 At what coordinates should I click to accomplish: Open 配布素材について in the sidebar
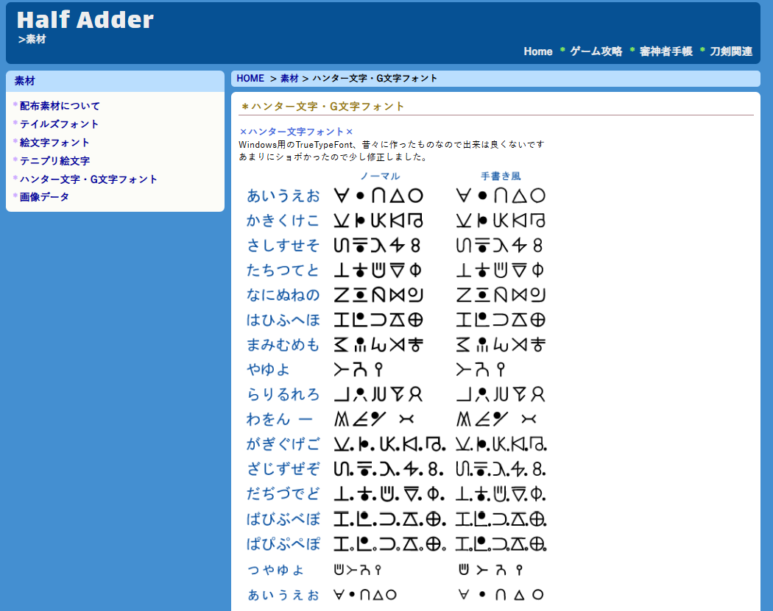[x=60, y=106]
